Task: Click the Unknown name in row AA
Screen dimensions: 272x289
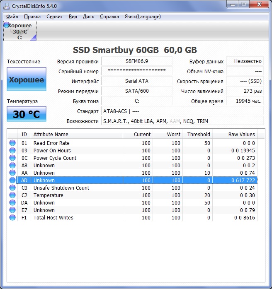Action: point(44,173)
